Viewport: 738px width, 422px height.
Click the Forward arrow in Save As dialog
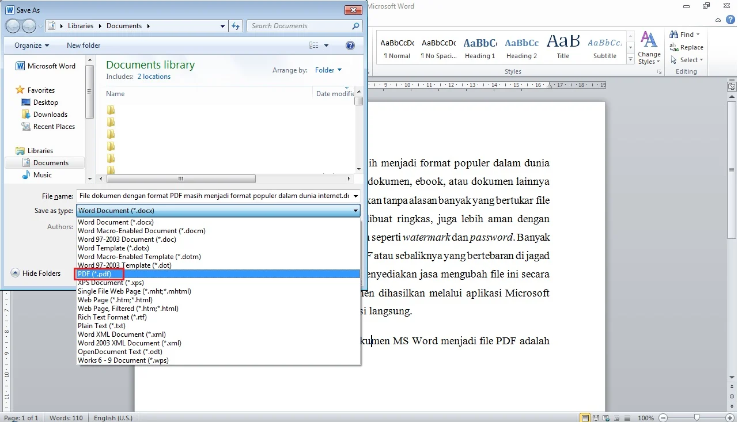tap(29, 26)
